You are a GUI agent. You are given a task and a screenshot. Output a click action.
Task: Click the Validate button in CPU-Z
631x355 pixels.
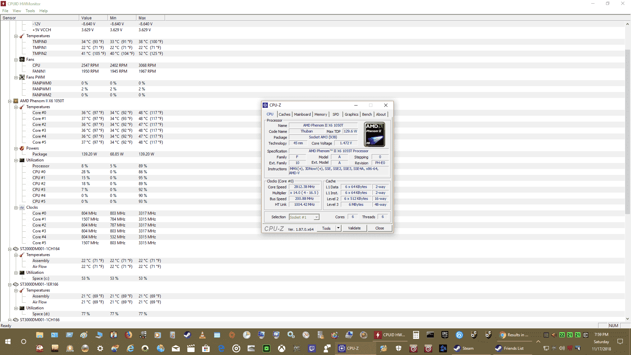click(x=354, y=228)
